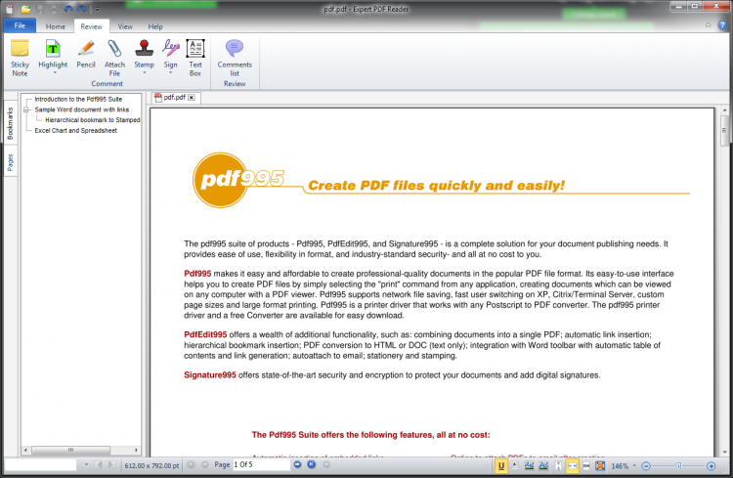Click the Save icon in quick access toolbar

40,9
